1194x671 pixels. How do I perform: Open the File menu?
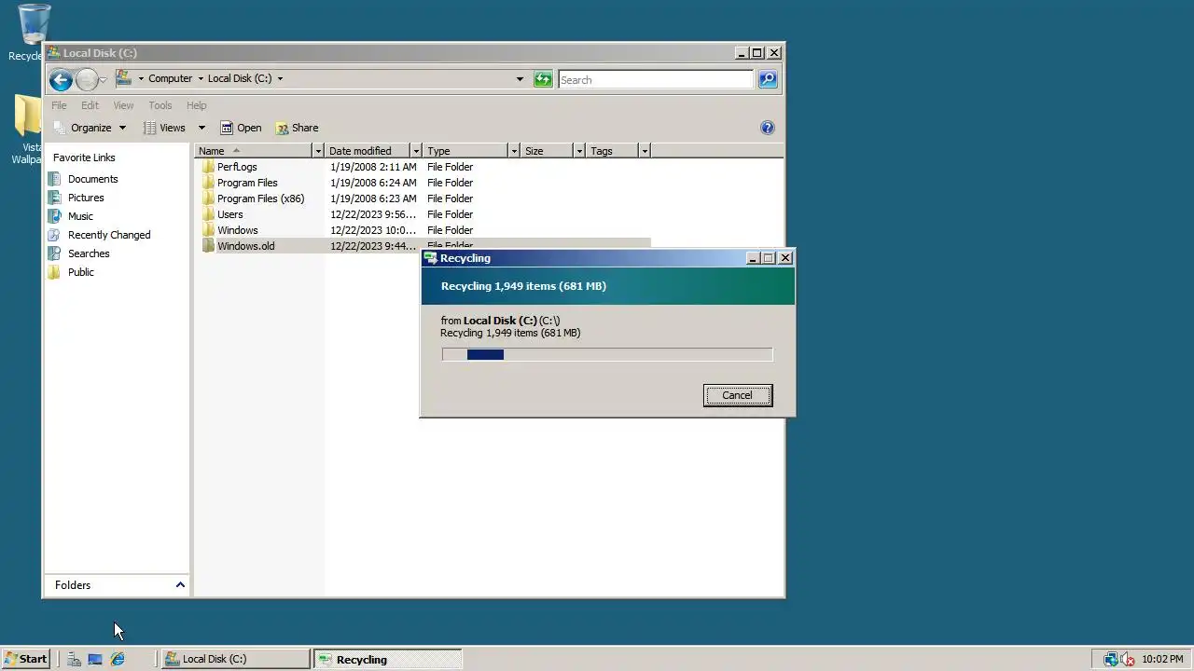tap(59, 105)
